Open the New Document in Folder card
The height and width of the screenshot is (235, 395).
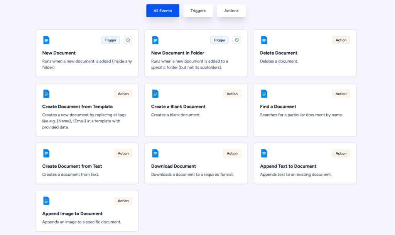pos(196,53)
